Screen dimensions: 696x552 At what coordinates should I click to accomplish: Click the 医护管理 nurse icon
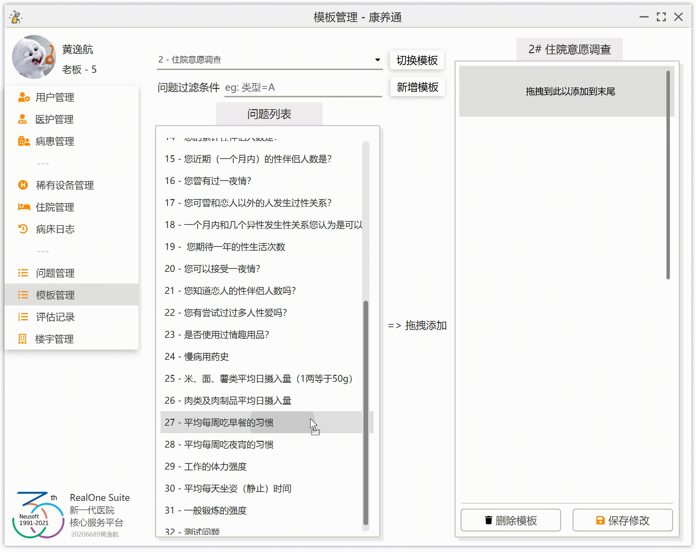[x=23, y=119]
